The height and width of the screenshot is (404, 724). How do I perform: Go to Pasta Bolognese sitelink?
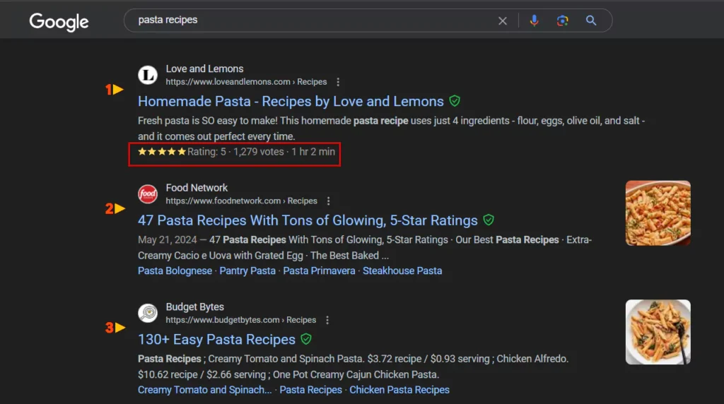click(175, 271)
